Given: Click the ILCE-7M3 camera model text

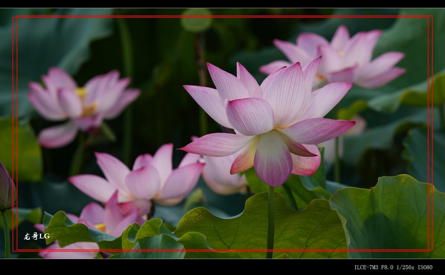Looking at the screenshot, I should pos(366,267).
